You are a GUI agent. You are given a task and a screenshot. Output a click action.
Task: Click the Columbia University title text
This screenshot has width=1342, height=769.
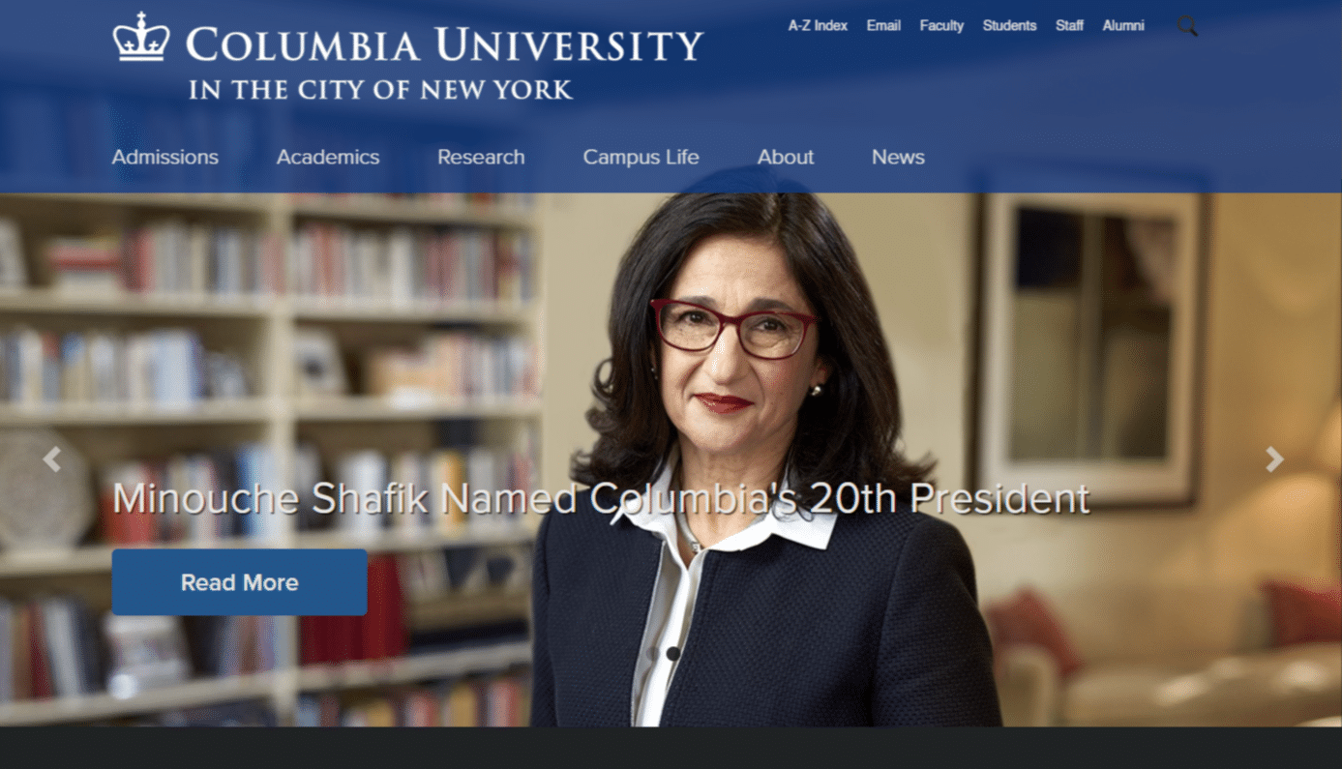(x=444, y=44)
